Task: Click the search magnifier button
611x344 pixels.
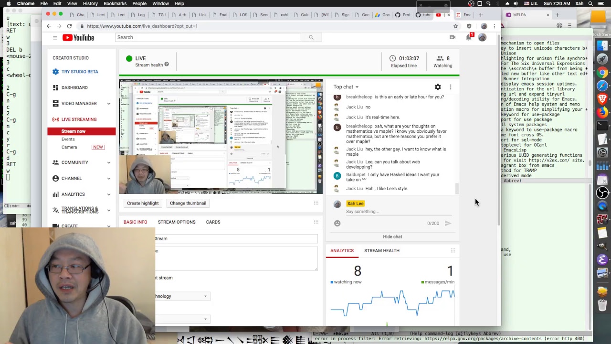Action: point(311,37)
